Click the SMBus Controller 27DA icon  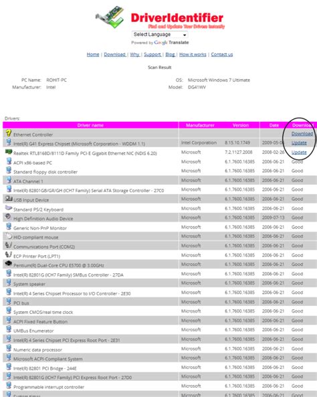(x=9, y=273)
